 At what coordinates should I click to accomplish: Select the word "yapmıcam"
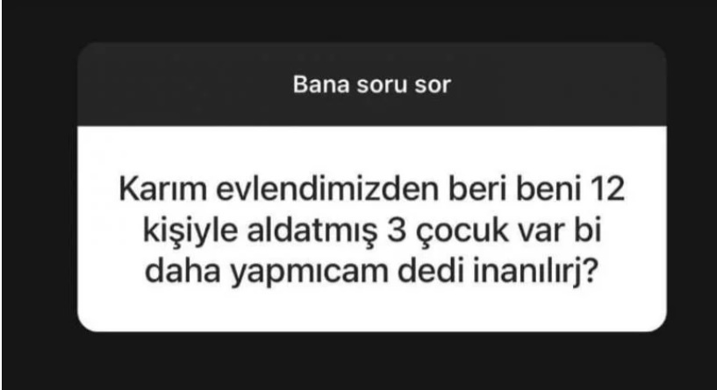309,273
